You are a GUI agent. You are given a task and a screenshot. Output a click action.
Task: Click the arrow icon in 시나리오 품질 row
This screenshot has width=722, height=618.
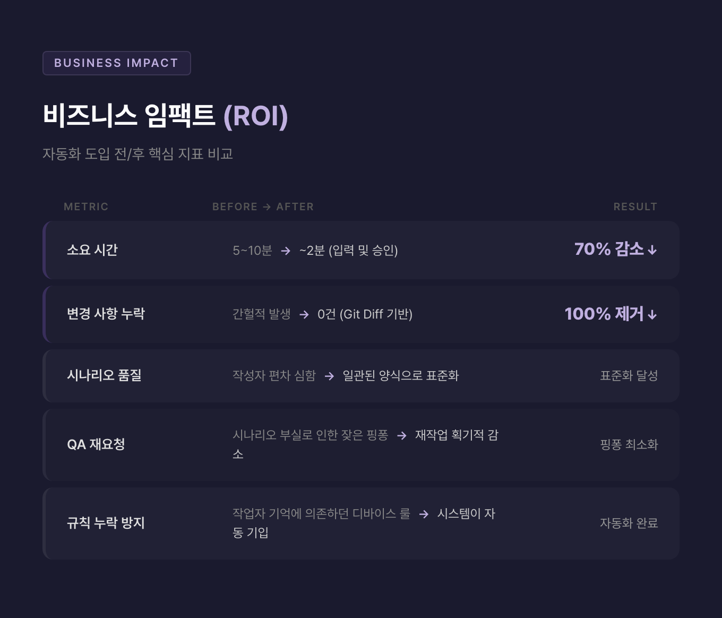329,376
